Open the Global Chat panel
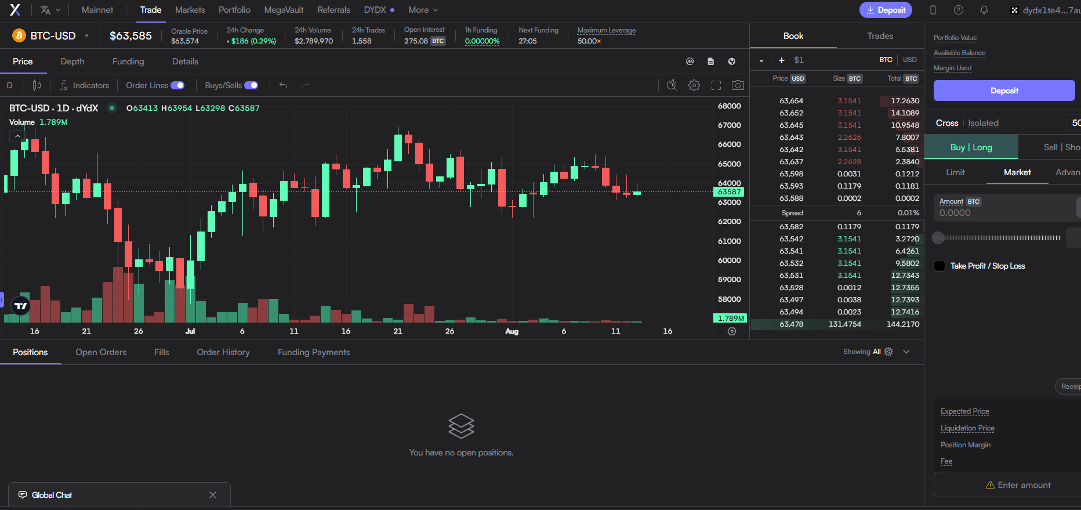The image size is (1081, 510). pos(52,495)
